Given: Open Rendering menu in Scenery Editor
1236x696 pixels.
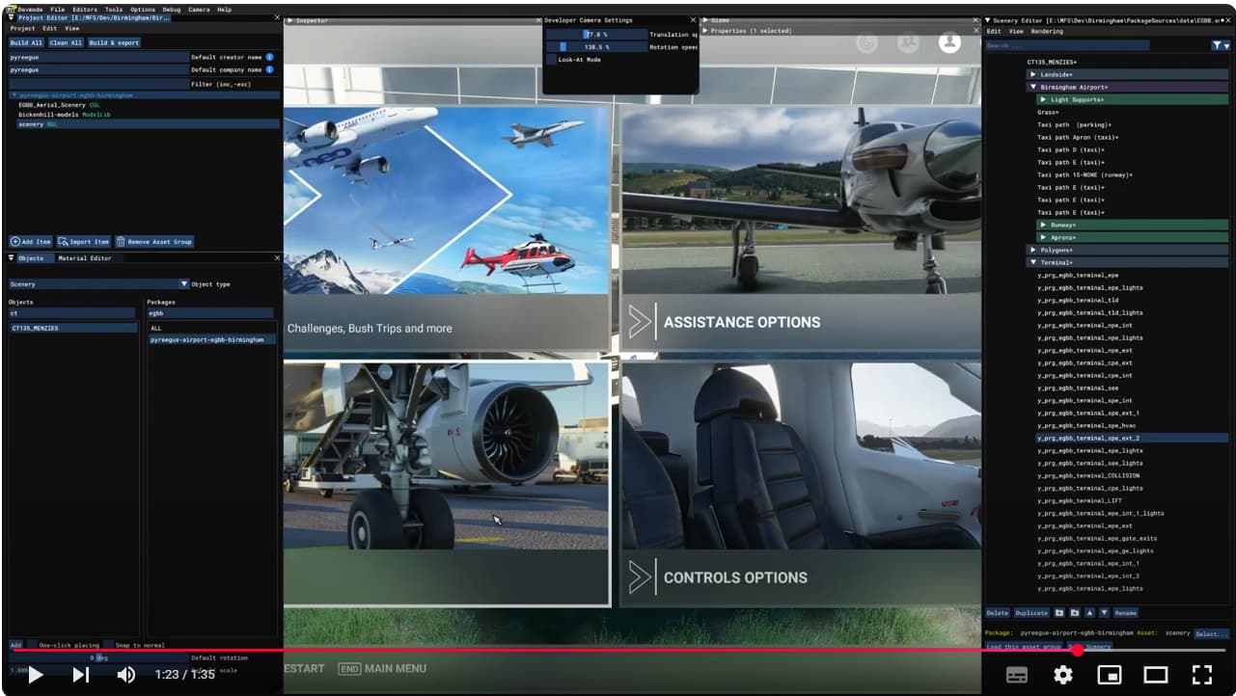Looking at the screenshot, I should click(x=1047, y=32).
